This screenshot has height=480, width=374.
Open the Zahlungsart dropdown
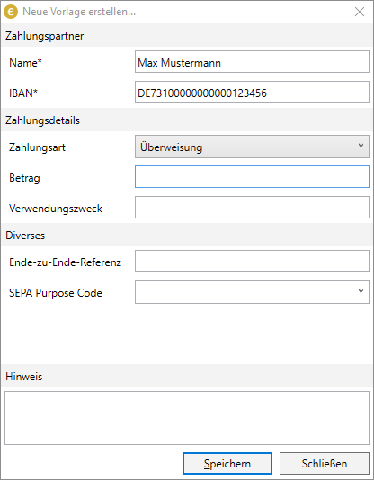252,147
